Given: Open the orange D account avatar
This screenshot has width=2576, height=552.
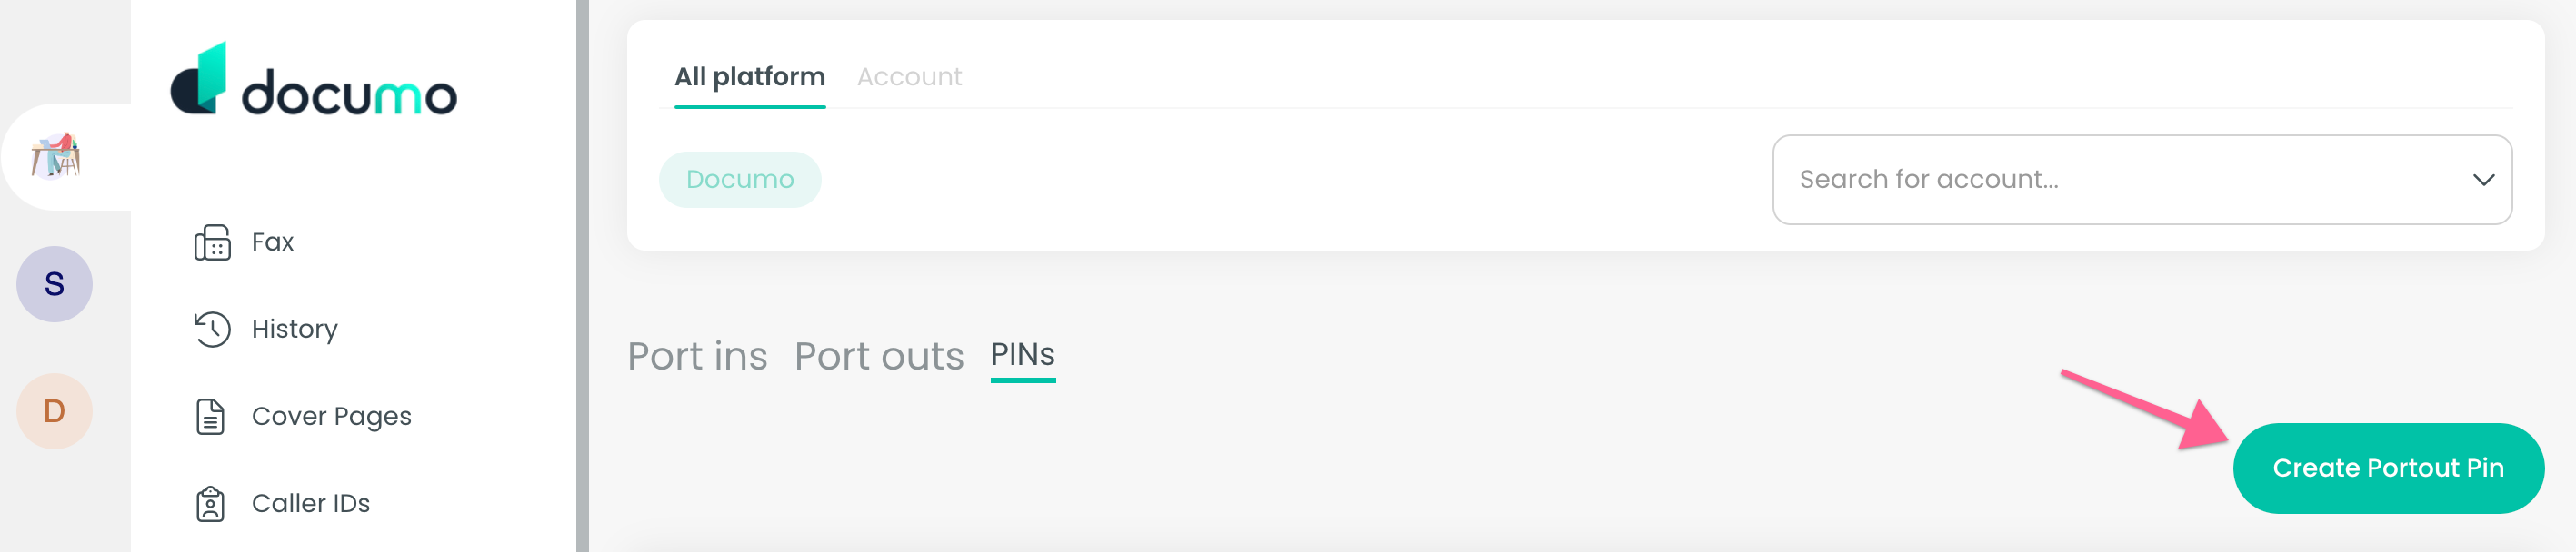Looking at the screenshot, I should click(x=55, y=410).
